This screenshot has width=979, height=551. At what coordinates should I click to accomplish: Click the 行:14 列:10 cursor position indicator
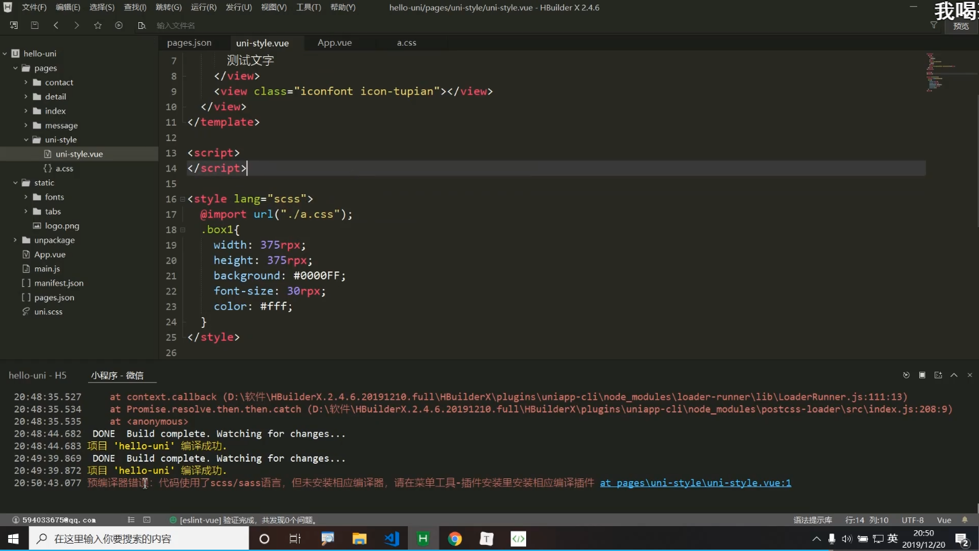click(x=867, y=520)
